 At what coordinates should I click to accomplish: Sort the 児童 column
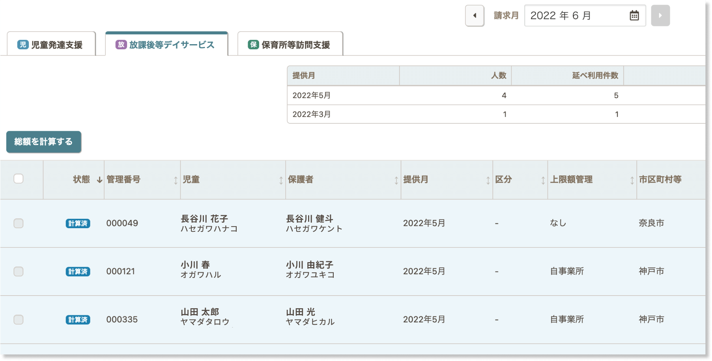tap(280, 180)
